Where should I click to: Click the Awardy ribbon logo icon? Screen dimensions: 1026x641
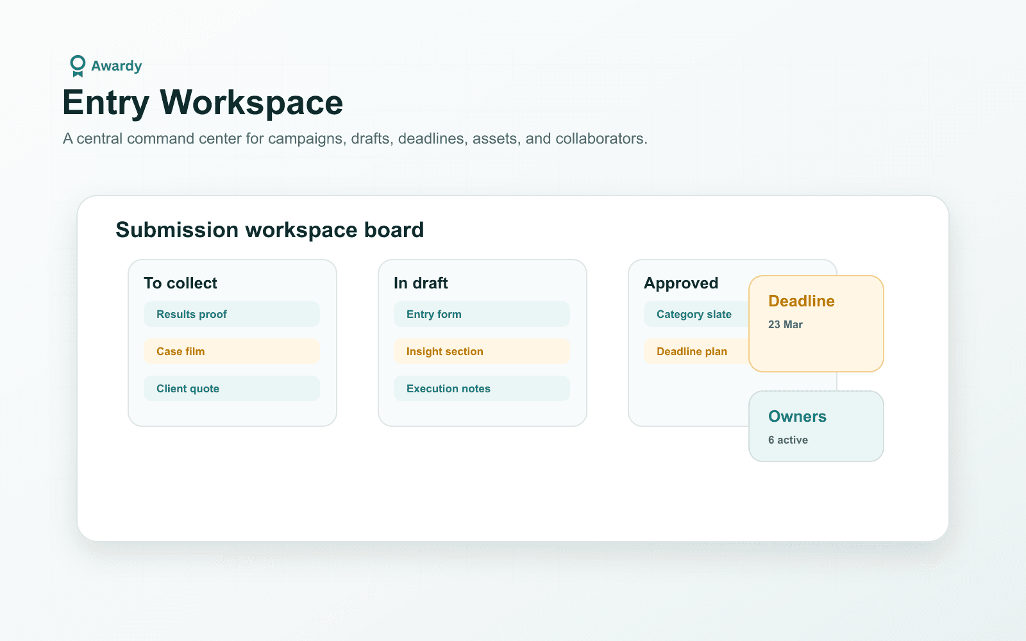[78, 66]
